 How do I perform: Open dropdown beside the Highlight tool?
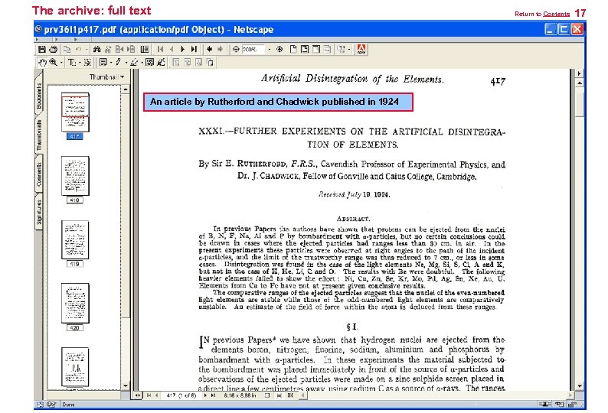click(142, 63)
